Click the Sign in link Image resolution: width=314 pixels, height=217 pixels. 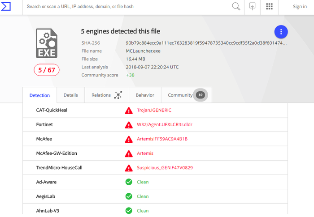[x=300, y=7]
